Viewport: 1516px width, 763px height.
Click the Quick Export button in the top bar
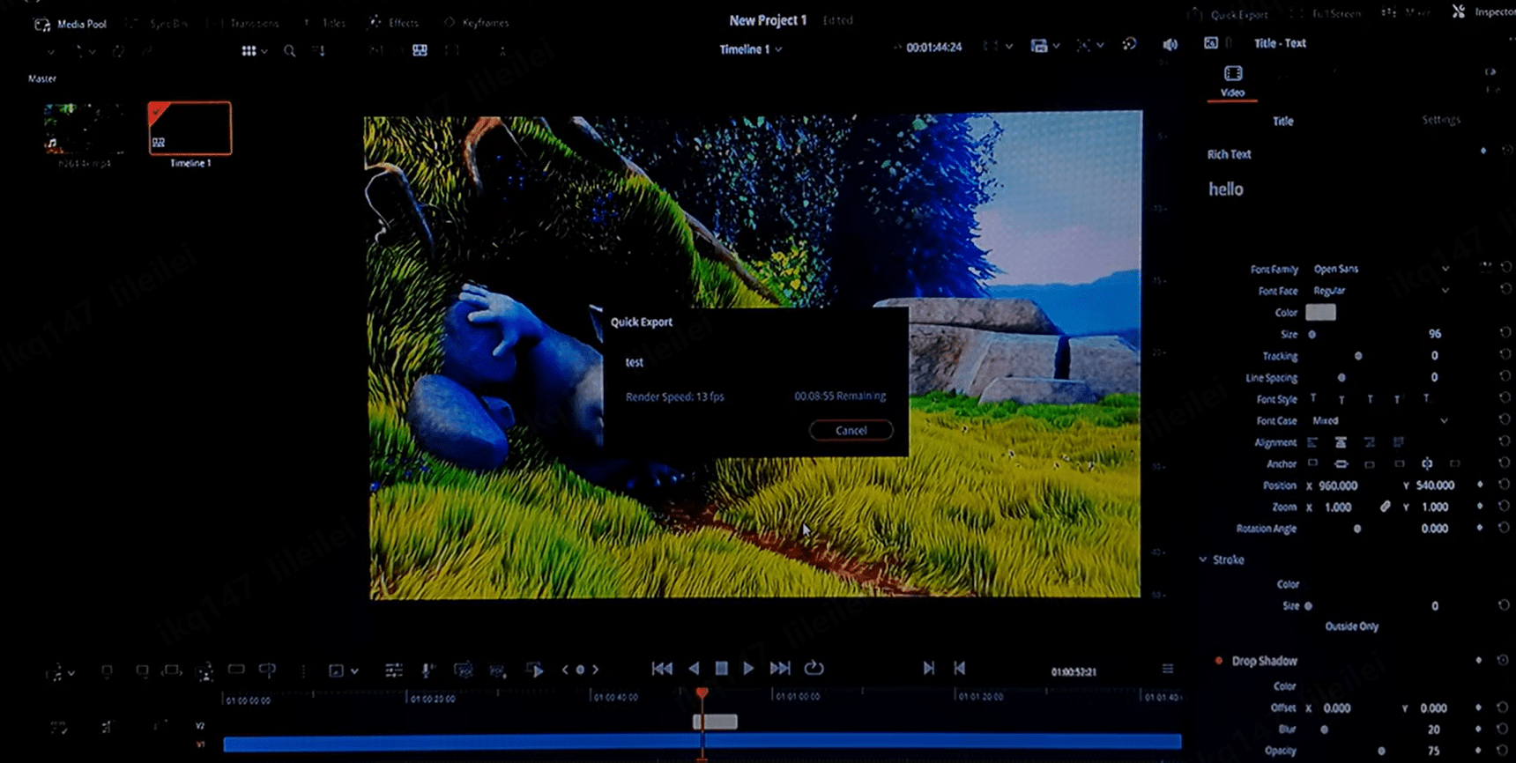pyautogui.click(x=1229, y=14)
